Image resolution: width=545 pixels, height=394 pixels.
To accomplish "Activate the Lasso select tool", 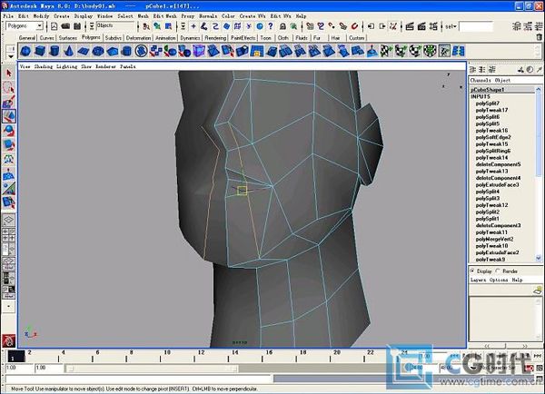I will coord(9,87).
